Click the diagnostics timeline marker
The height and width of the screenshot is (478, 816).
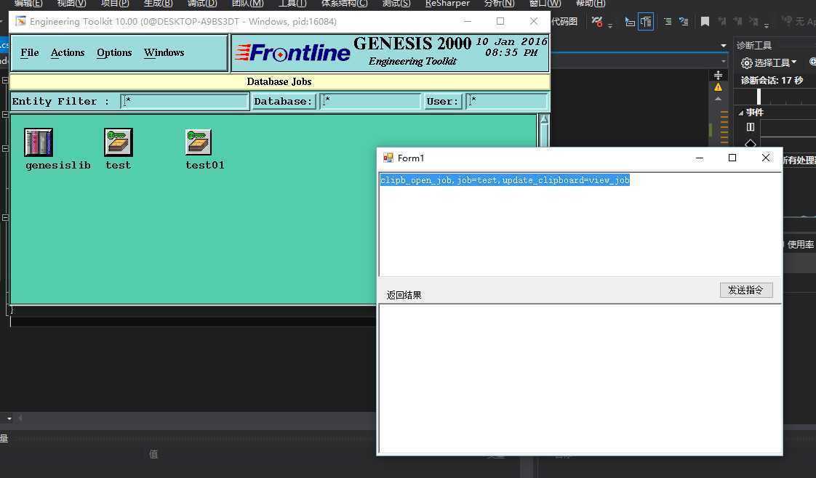click(x=759, y=96)
